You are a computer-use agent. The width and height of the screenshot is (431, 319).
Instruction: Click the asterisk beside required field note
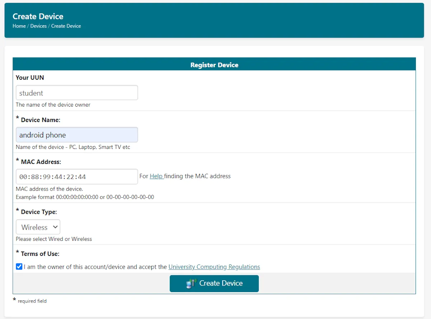click(x=14, y=299)
